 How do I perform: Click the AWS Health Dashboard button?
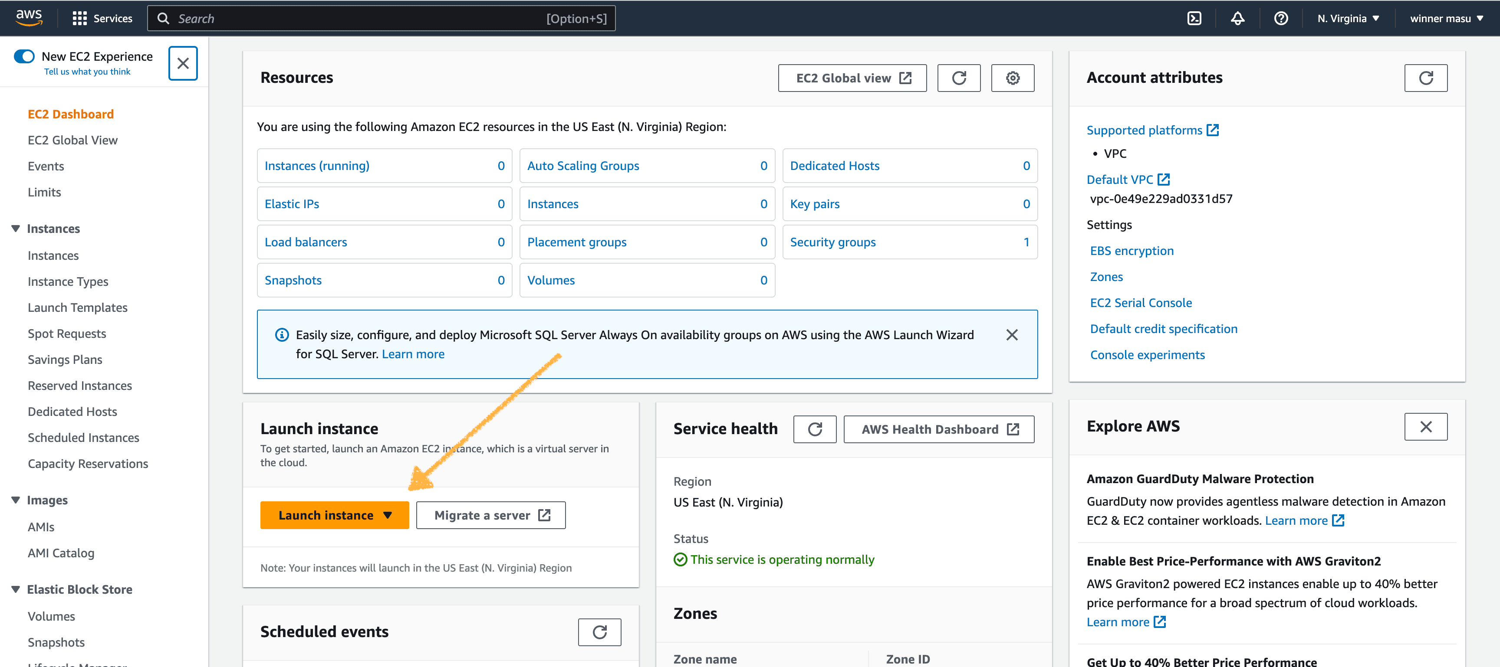tap(939, 429)
